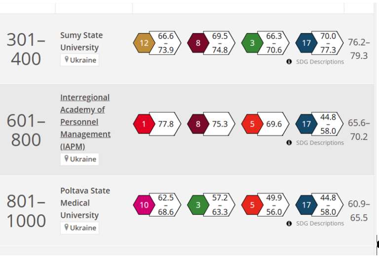
Task: Click Ukraine location tag under Sumy State
Action: click(x=79, y=60)
